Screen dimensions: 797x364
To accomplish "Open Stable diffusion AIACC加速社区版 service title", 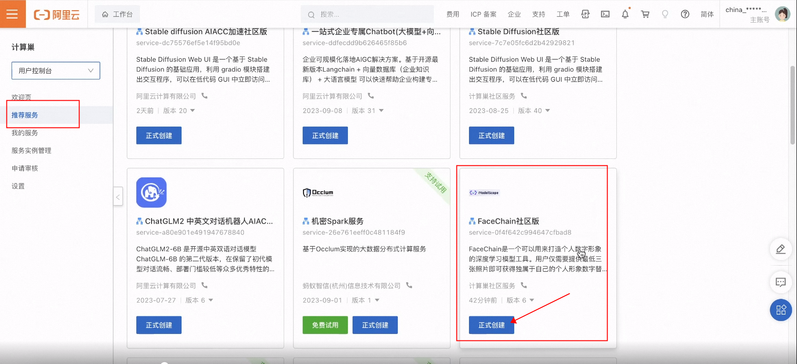I will coord(206,31).
